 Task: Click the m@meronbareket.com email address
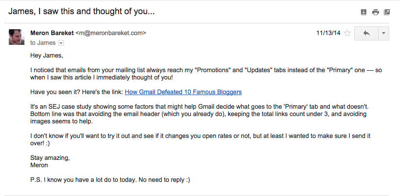tap(111, 33)
